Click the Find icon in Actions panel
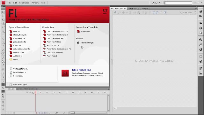 (x=119, y=12)
